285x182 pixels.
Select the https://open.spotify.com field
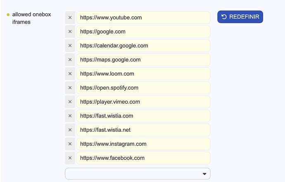tap(143, 88)
